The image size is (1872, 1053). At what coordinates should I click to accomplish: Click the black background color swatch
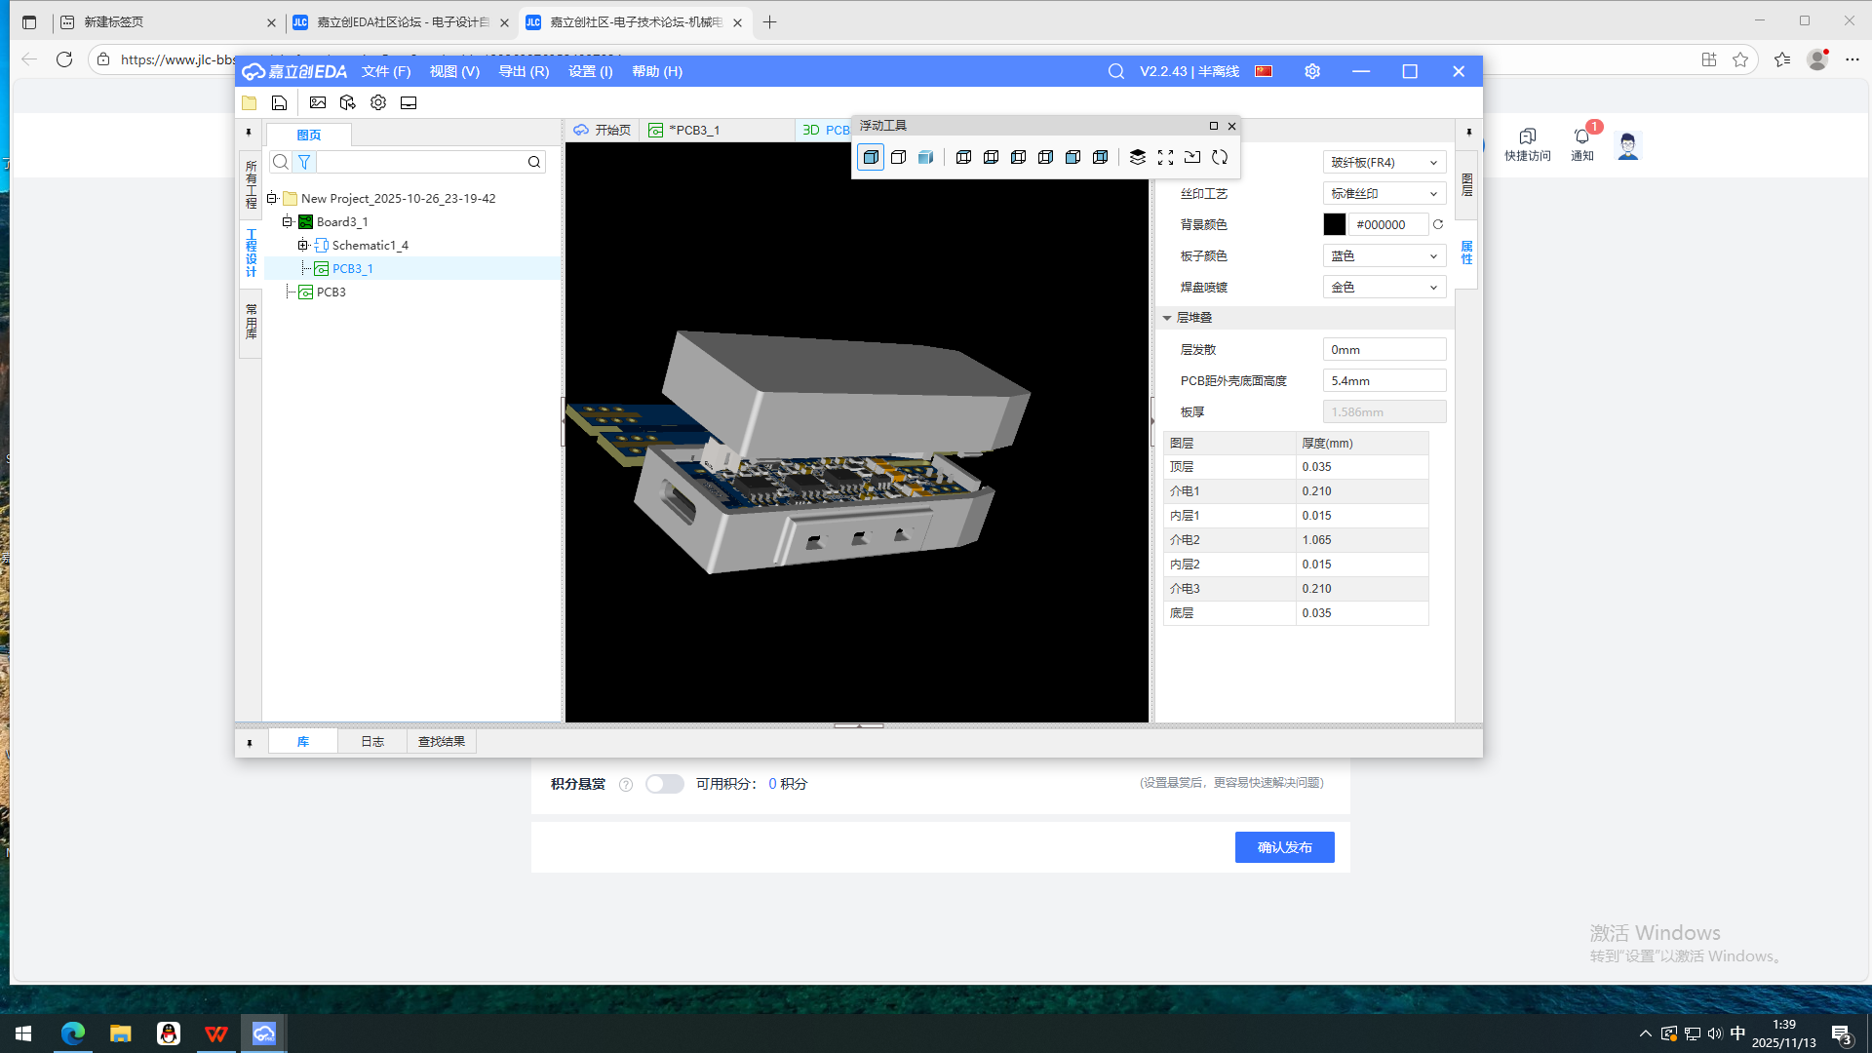click(1334, 224)
